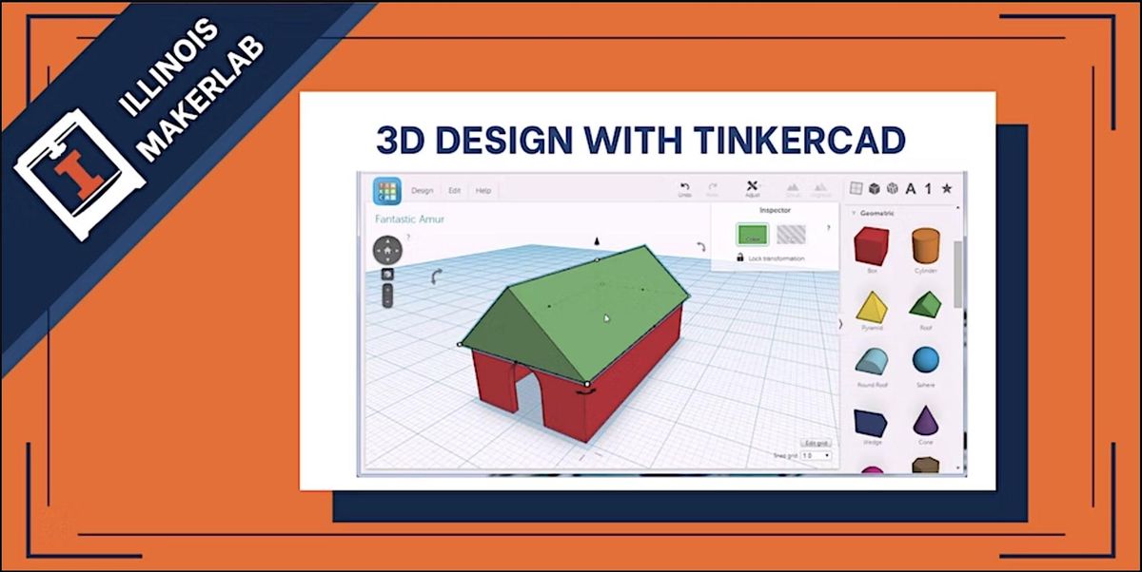
Task: Open the Edit menu
Action: (455, 190)
